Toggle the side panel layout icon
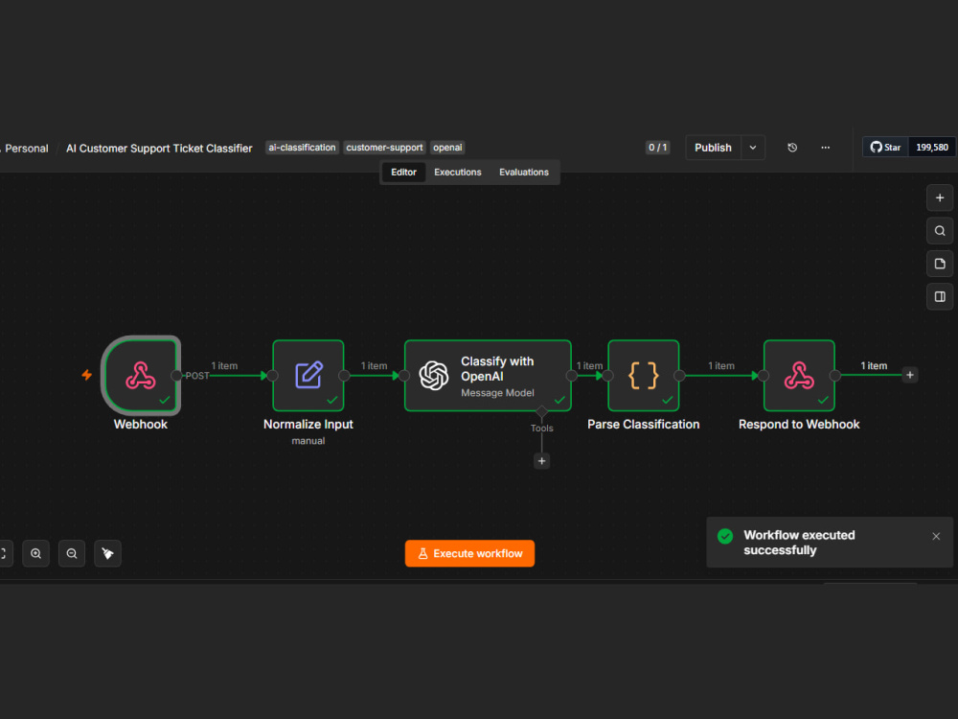This screenshot has height=719, width=958. 940,297
